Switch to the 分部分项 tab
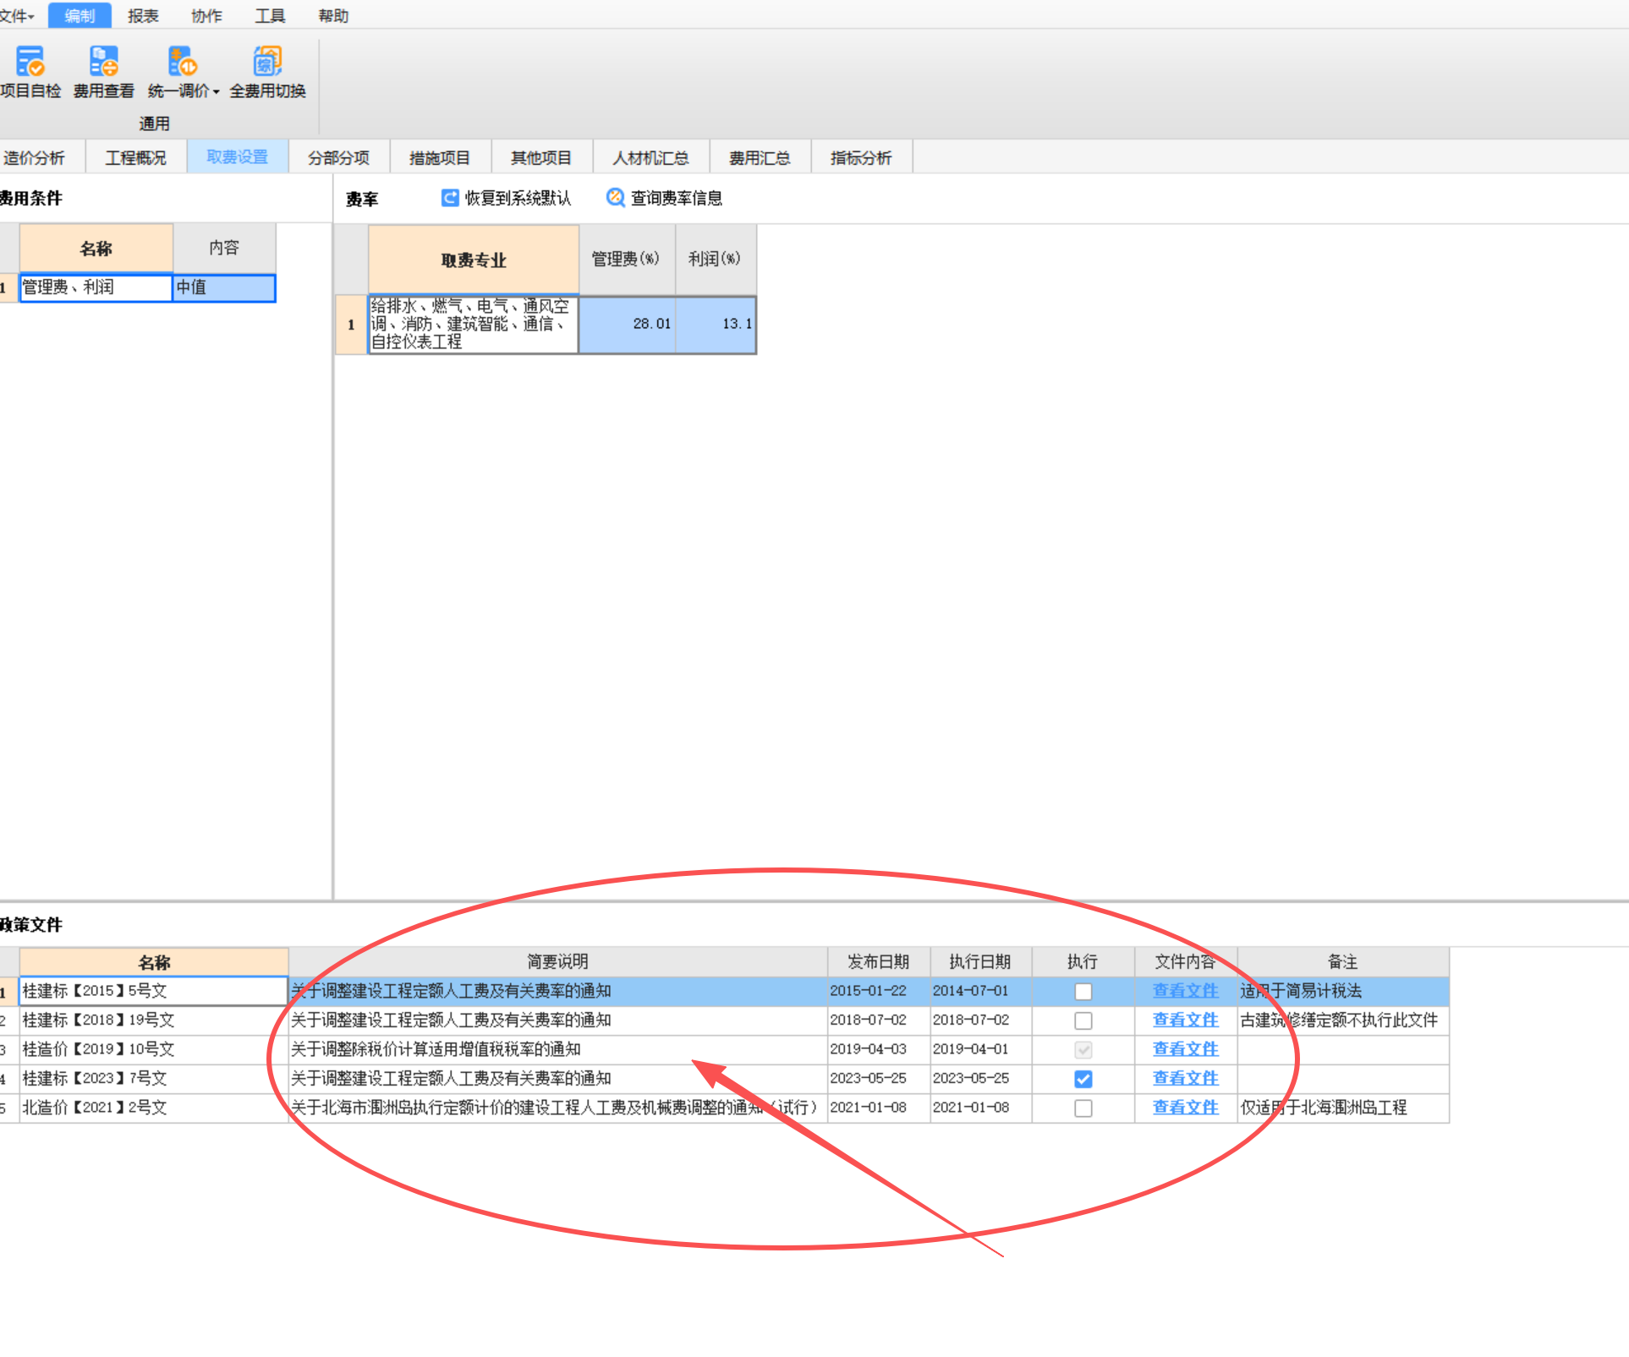1629x1357 pixels. click(x=338, y=157)
